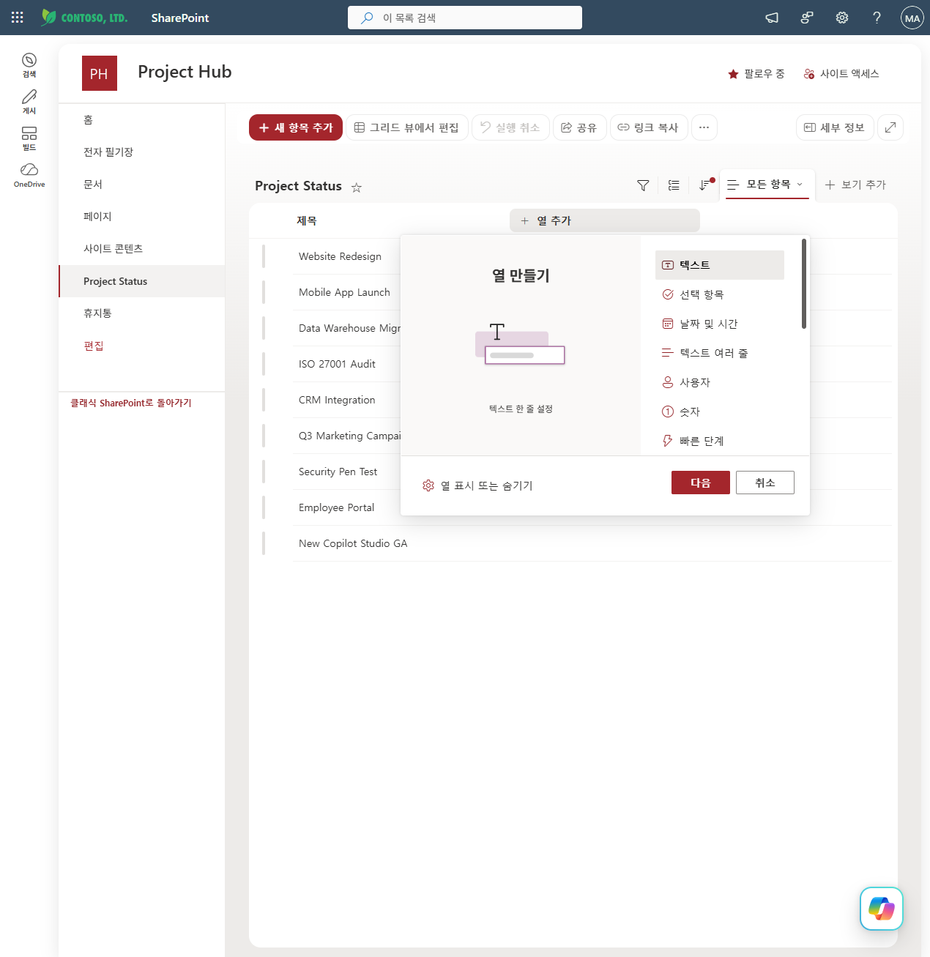930x957 pixels.
Task: Open the app launcher waffle icon
Action: 18,18
